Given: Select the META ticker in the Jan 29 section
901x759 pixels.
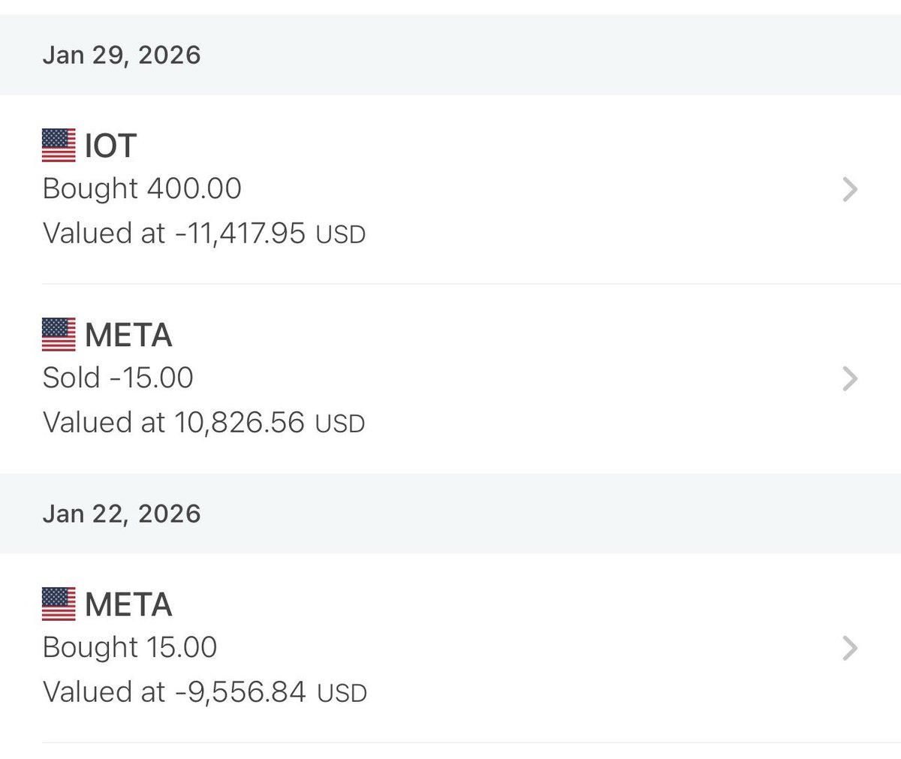Looking at the screenshot, I should [128, 335].
